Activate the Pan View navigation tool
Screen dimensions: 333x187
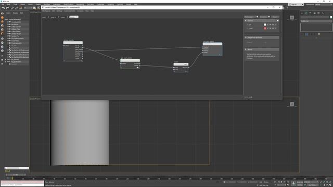coord(324,185)
